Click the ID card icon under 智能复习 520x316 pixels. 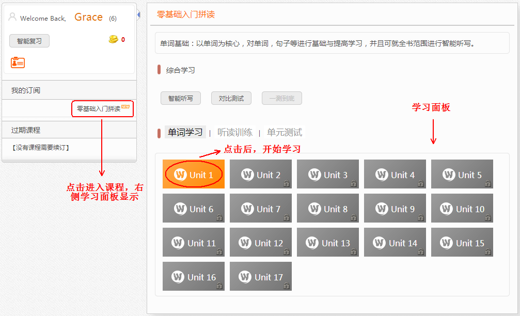18,62
